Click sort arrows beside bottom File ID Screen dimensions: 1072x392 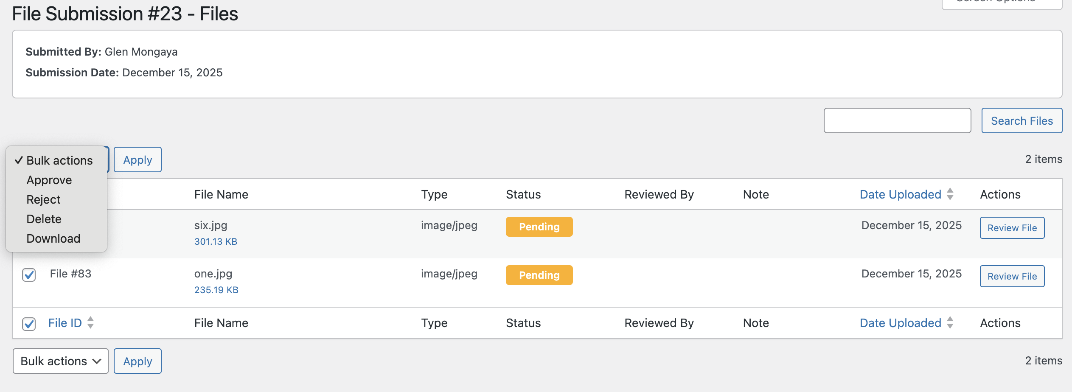pos(90,323)
